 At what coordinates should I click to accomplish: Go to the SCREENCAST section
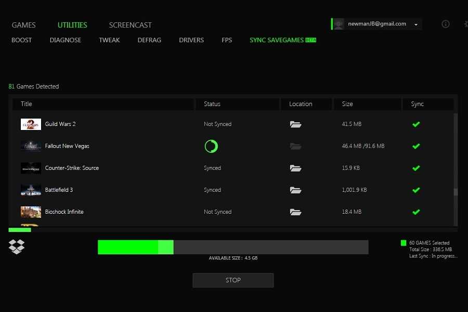click(x=130, y=25)
